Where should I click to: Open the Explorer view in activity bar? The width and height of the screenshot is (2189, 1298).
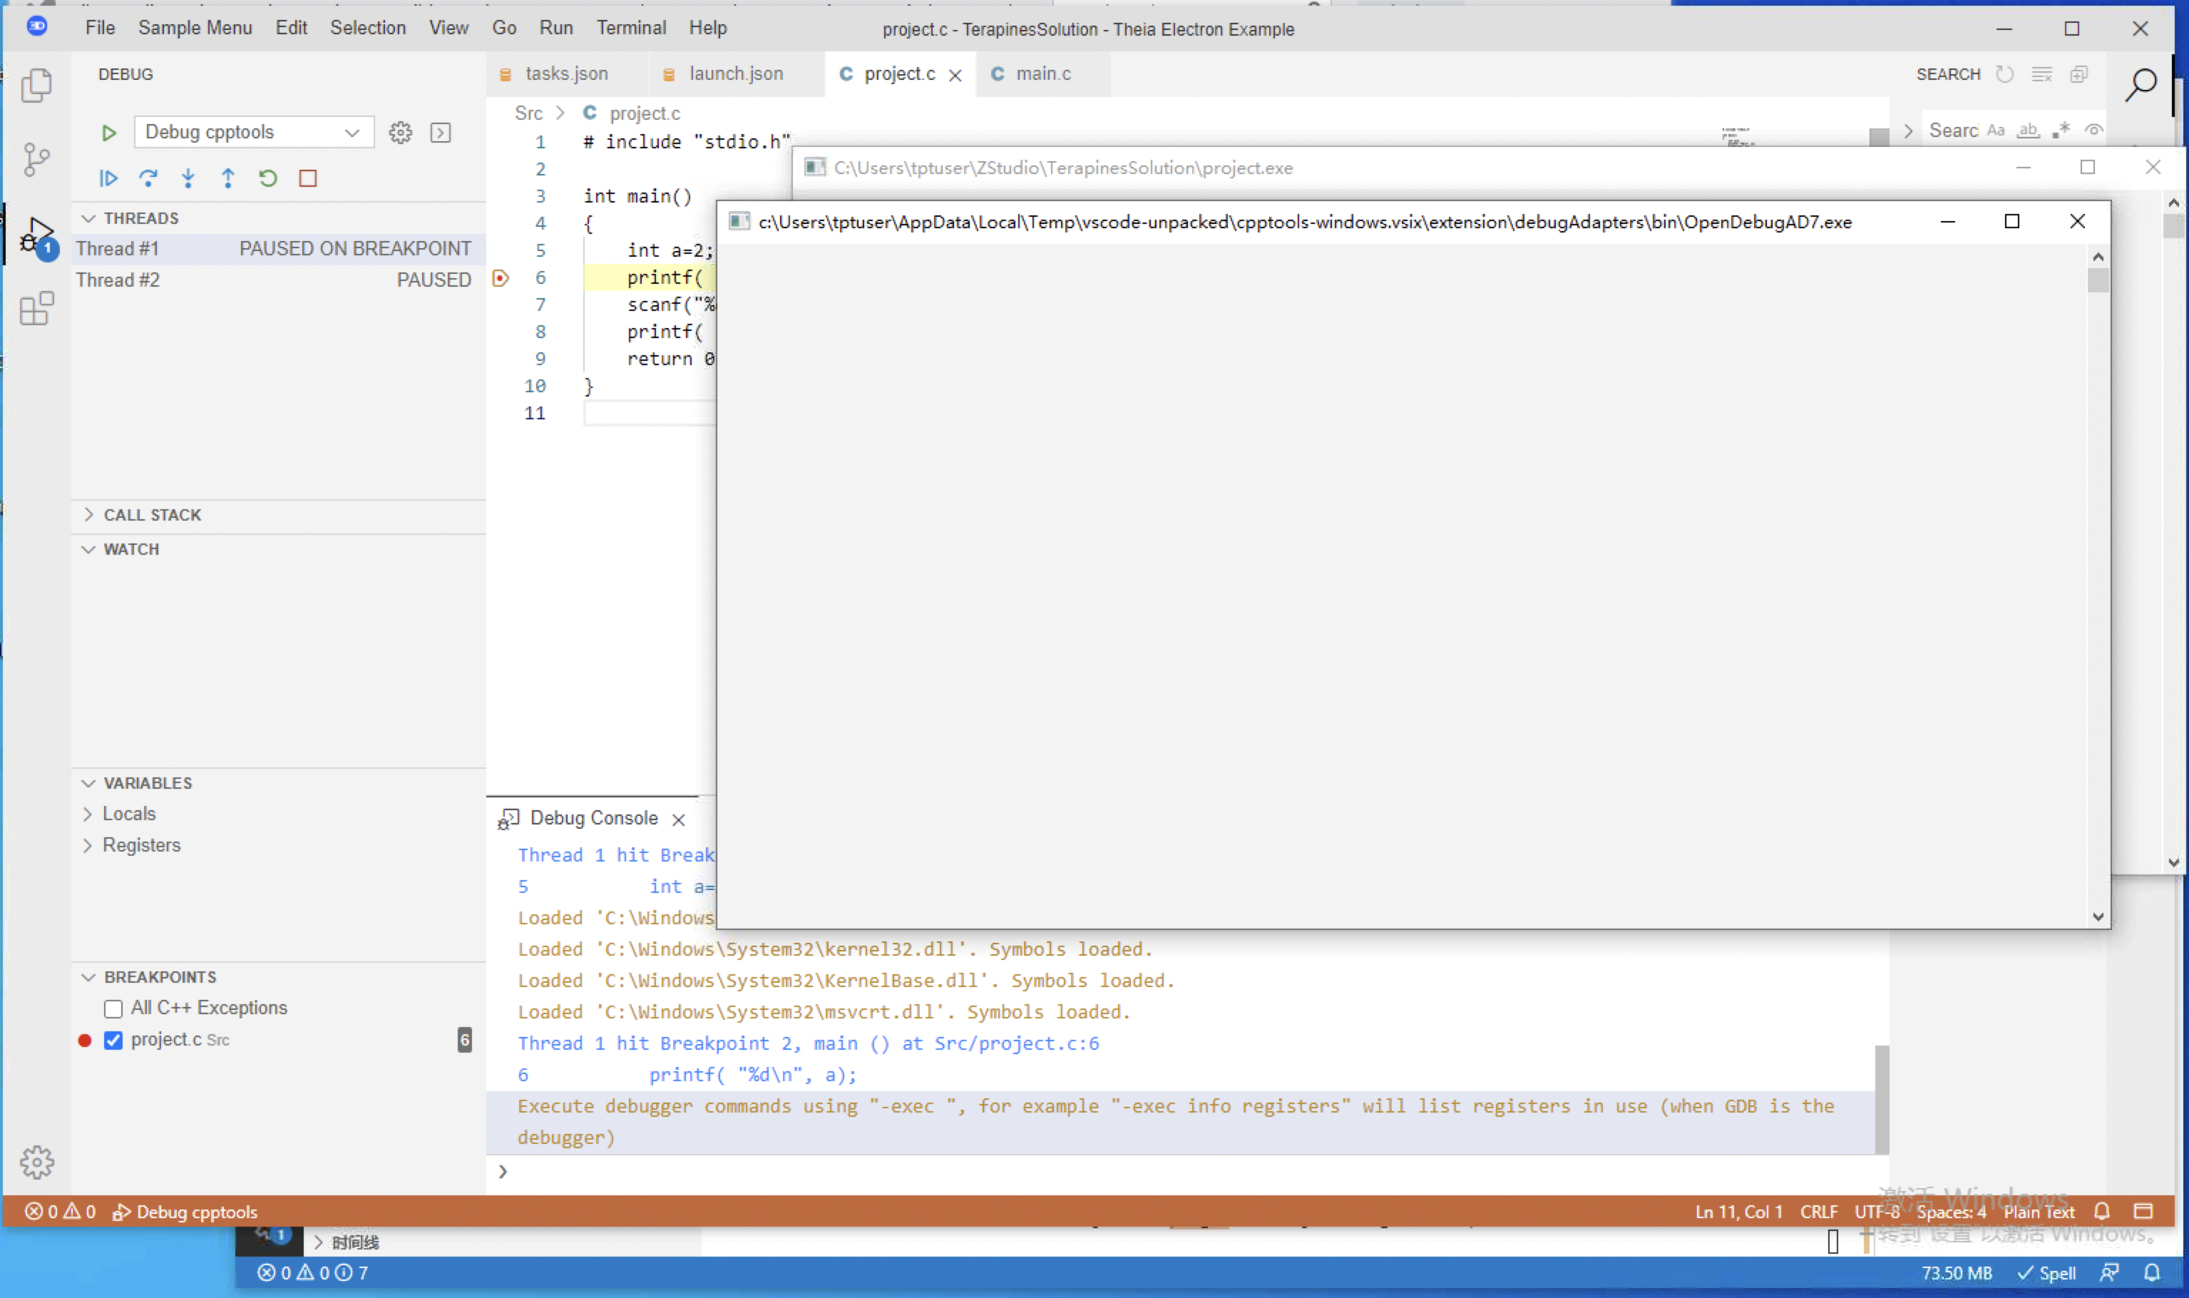pyautogui.click(x=36, y=85)
